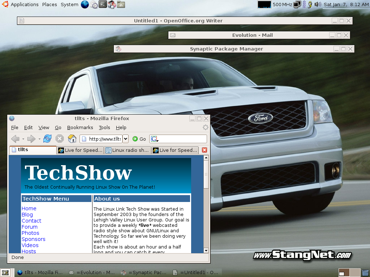
Task: Launch Synaptic package icon in panel
Action: click(112, 4)
